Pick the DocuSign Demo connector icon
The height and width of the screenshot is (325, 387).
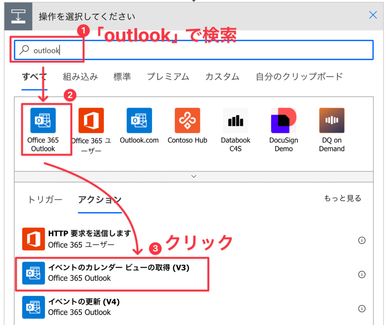tap(283, 120)
